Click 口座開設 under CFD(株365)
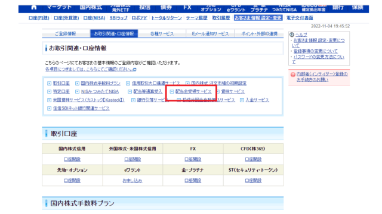 click(253, 159)
